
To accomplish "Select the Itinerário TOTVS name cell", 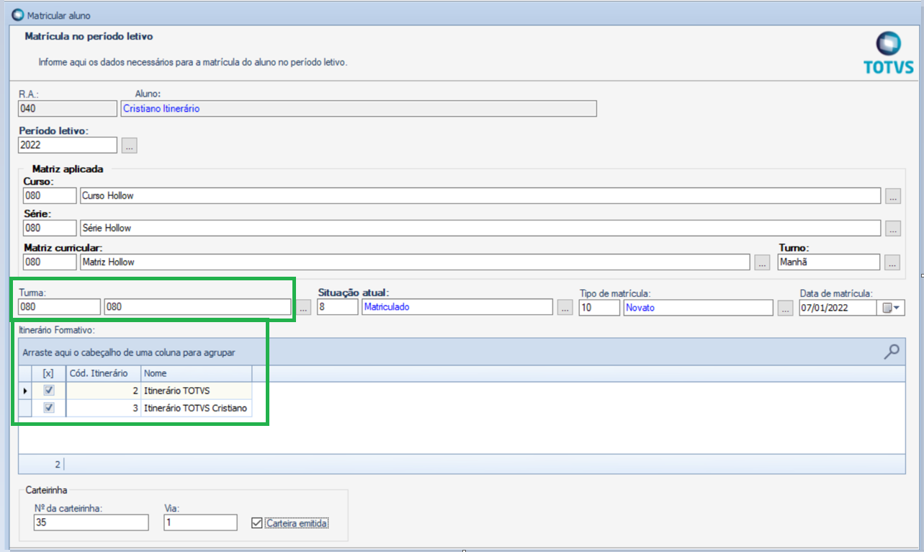I will click(196, 390).
